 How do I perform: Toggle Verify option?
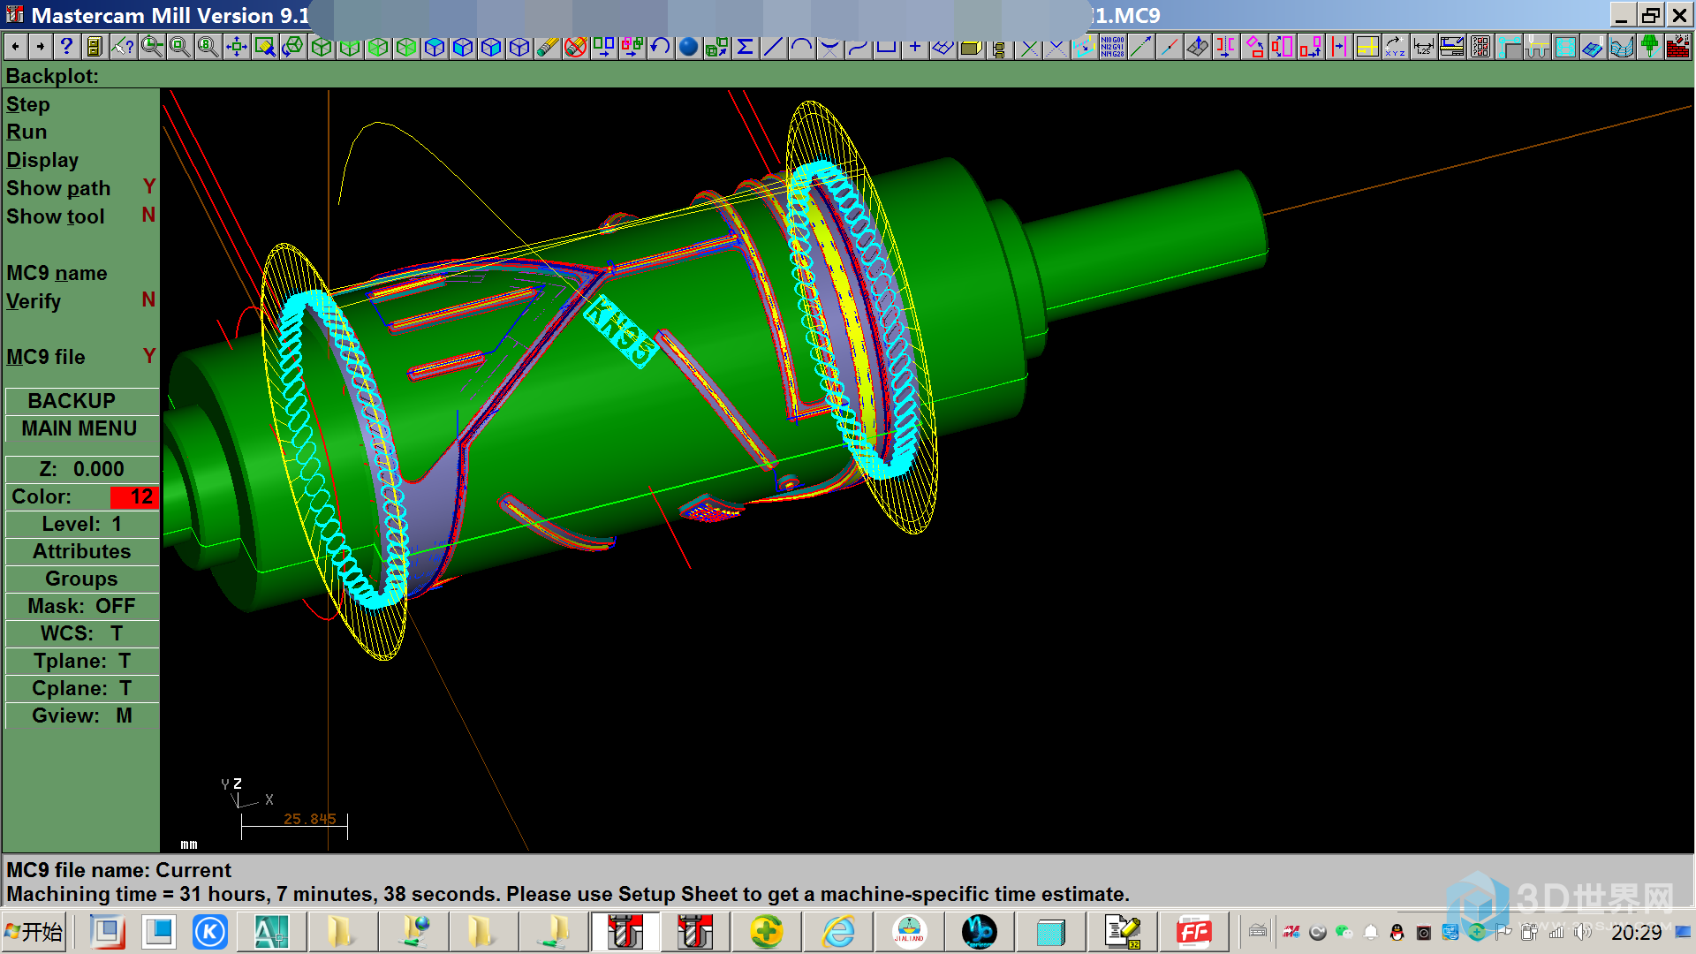[x=80, y=301]
